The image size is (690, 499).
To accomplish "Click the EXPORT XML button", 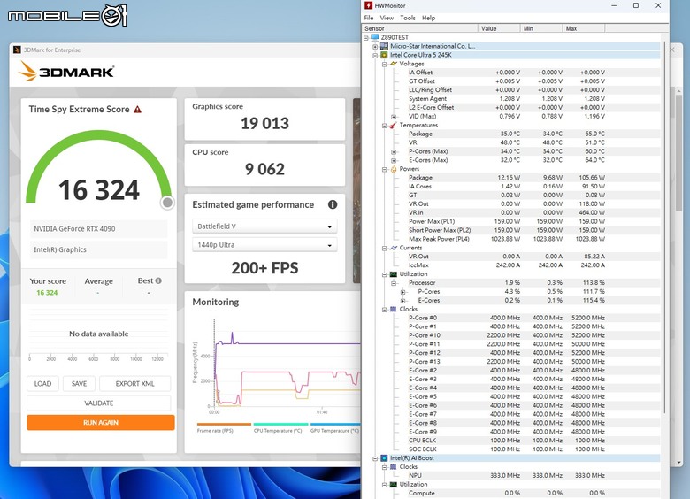I will click(x=134, y=384).
